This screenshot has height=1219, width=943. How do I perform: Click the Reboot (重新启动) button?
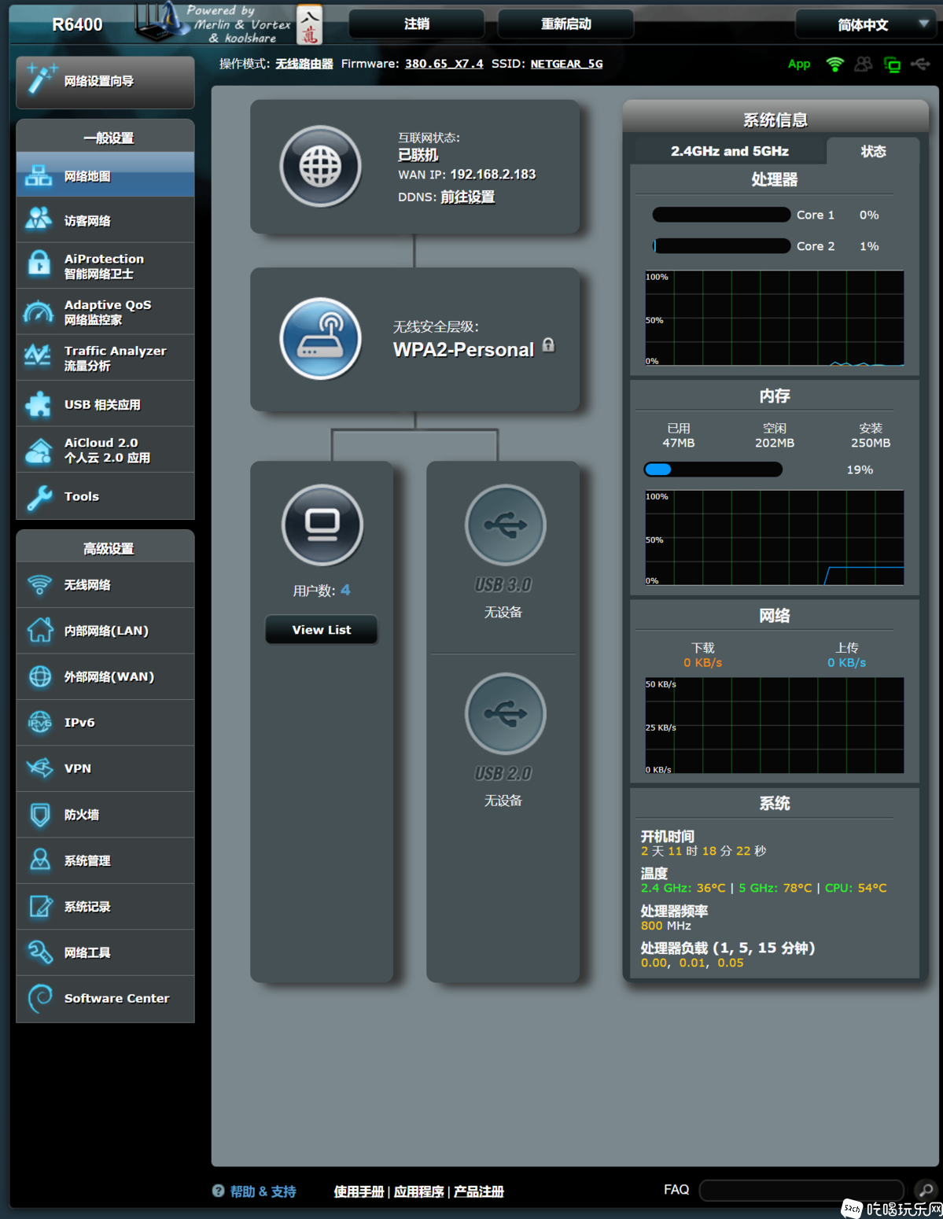(x=566, y=24)
